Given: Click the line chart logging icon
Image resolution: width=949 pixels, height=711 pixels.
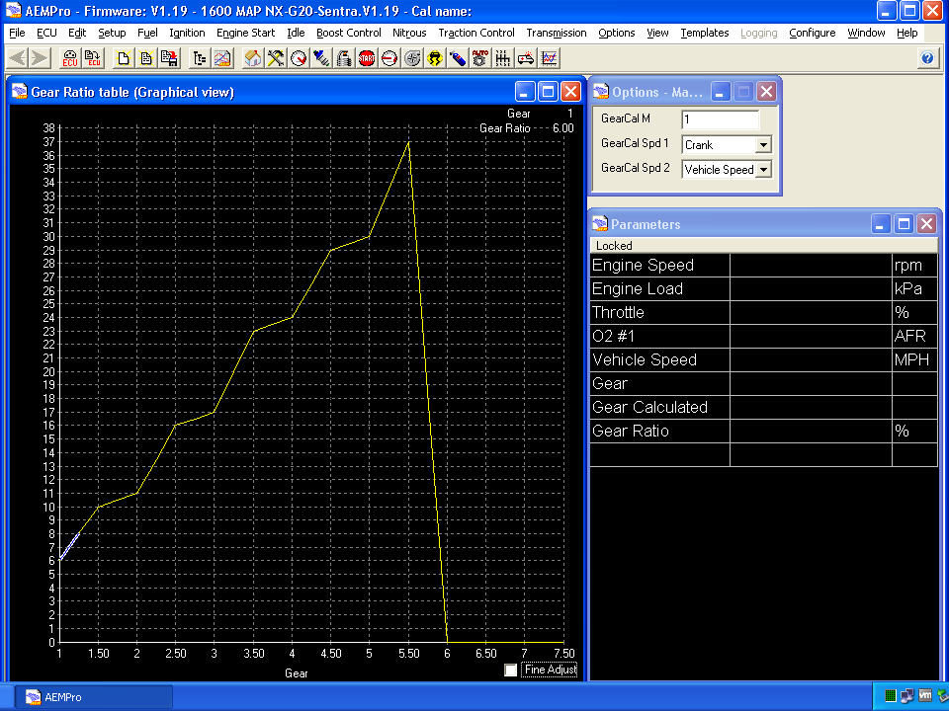Looking at the screenshot, I should pos(549,58).
